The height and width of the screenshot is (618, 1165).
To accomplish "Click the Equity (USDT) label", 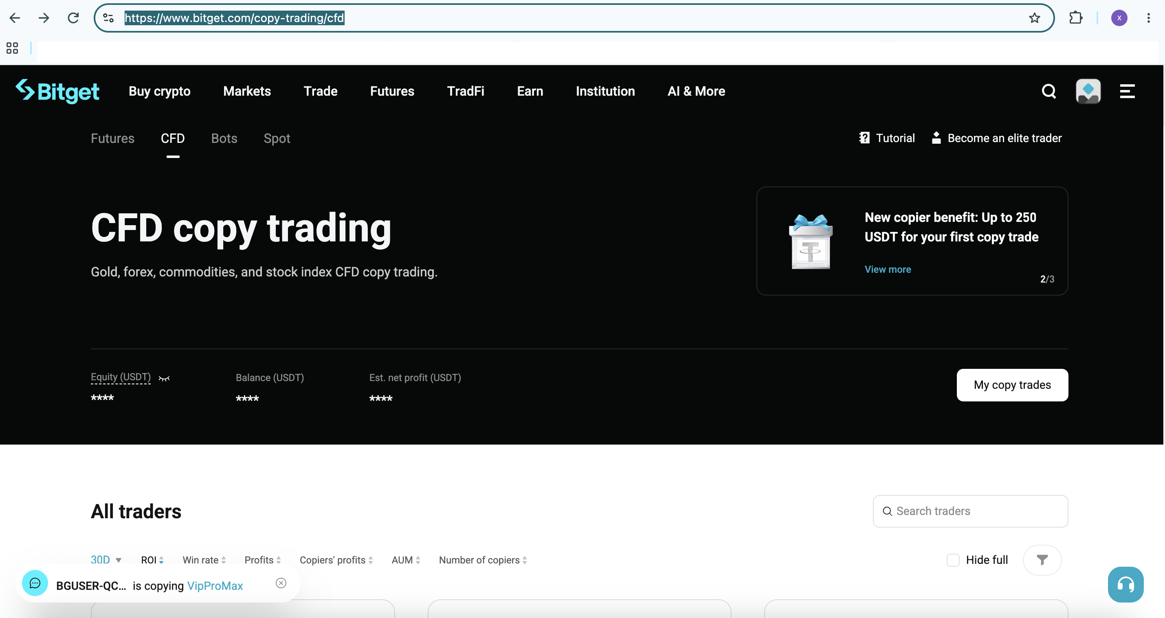I will click(121, 377).
